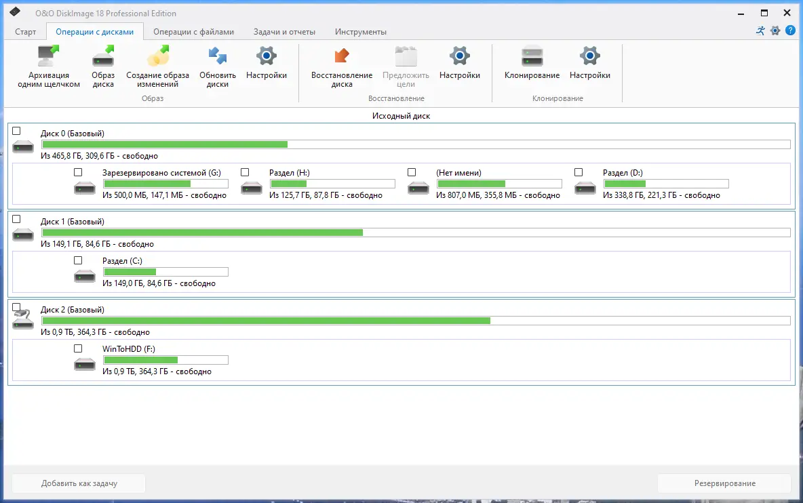The height and width of the screenshot is (503, 803).
Task: Click text 'Из 149,1 ГБ, 84,6 ГБ - свободно'
Action: click(97, 244)
